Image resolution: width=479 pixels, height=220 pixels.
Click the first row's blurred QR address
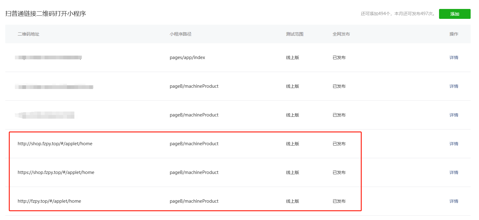[x=48, y=57]
